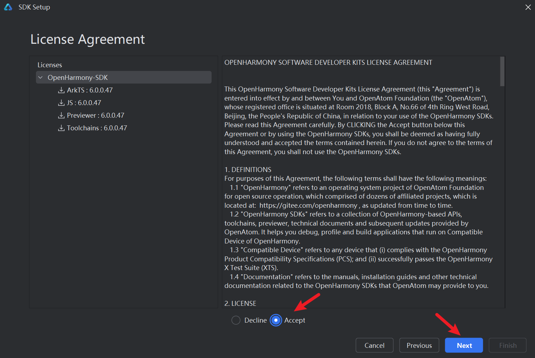Click the ArkTS download icon

[x=61, y=90]
